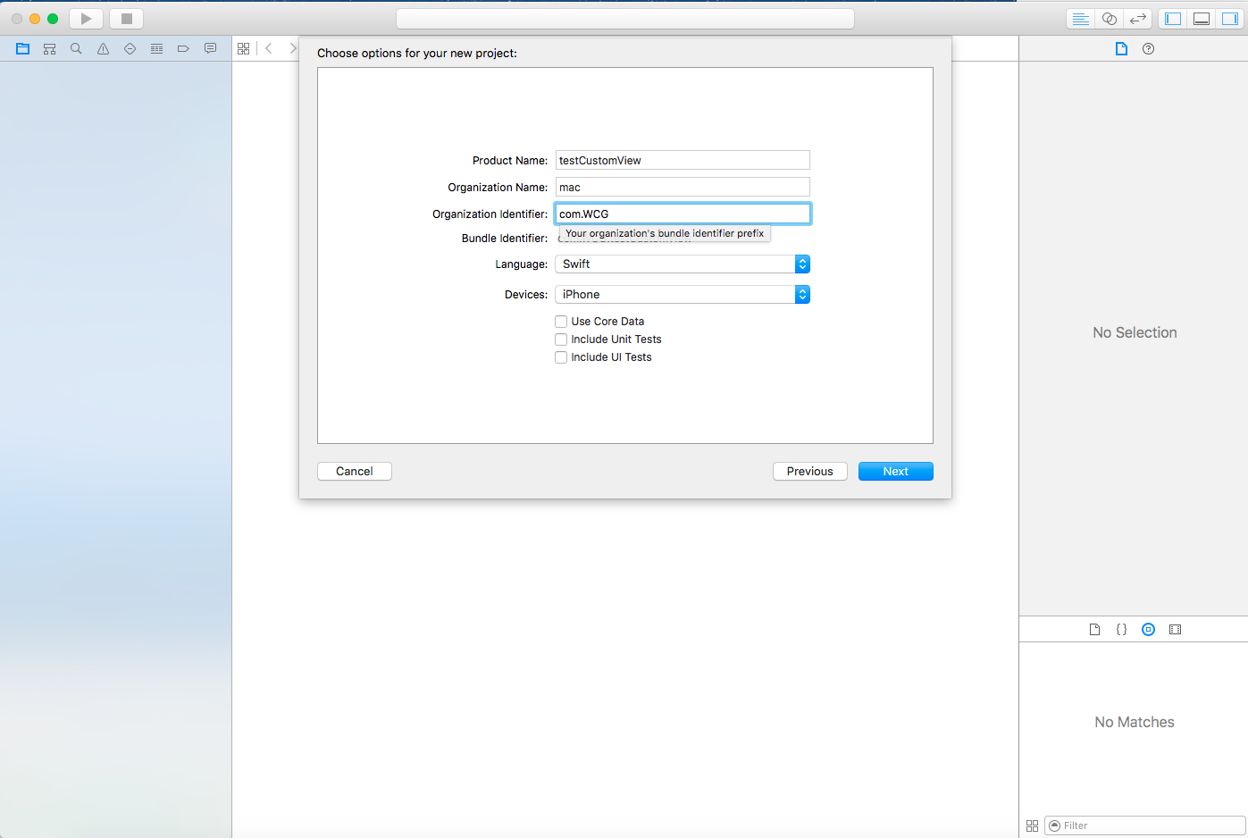The width and height of the screenshot is (1248, 838).
Task: Switch library to icon grid view
Action: pyautogui.click(x=1033, y=825)
